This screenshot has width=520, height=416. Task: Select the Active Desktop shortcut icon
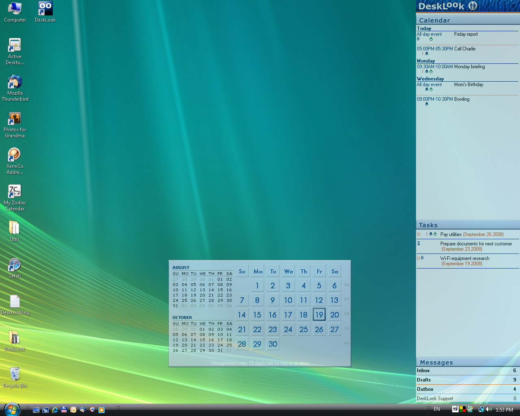coord(15,51)
